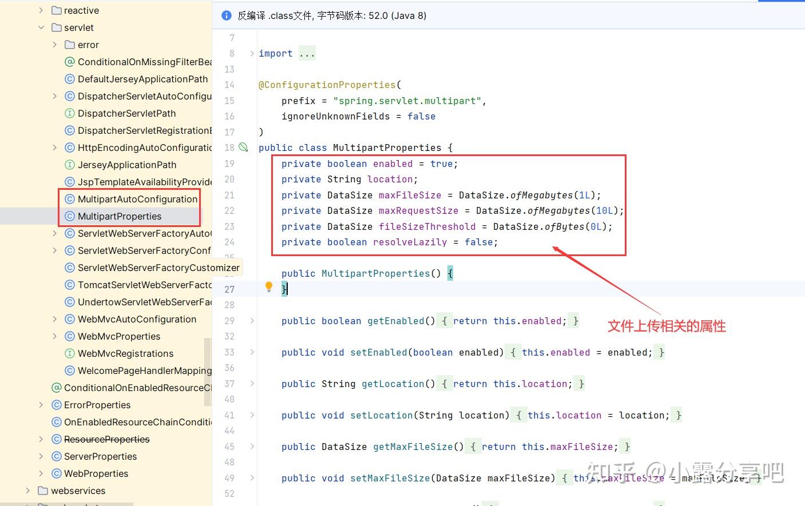Click the annotation icon beside ConditionalOnMissingFilterBean
Viewport: 805px width, 506px height.
click(69, 62)
